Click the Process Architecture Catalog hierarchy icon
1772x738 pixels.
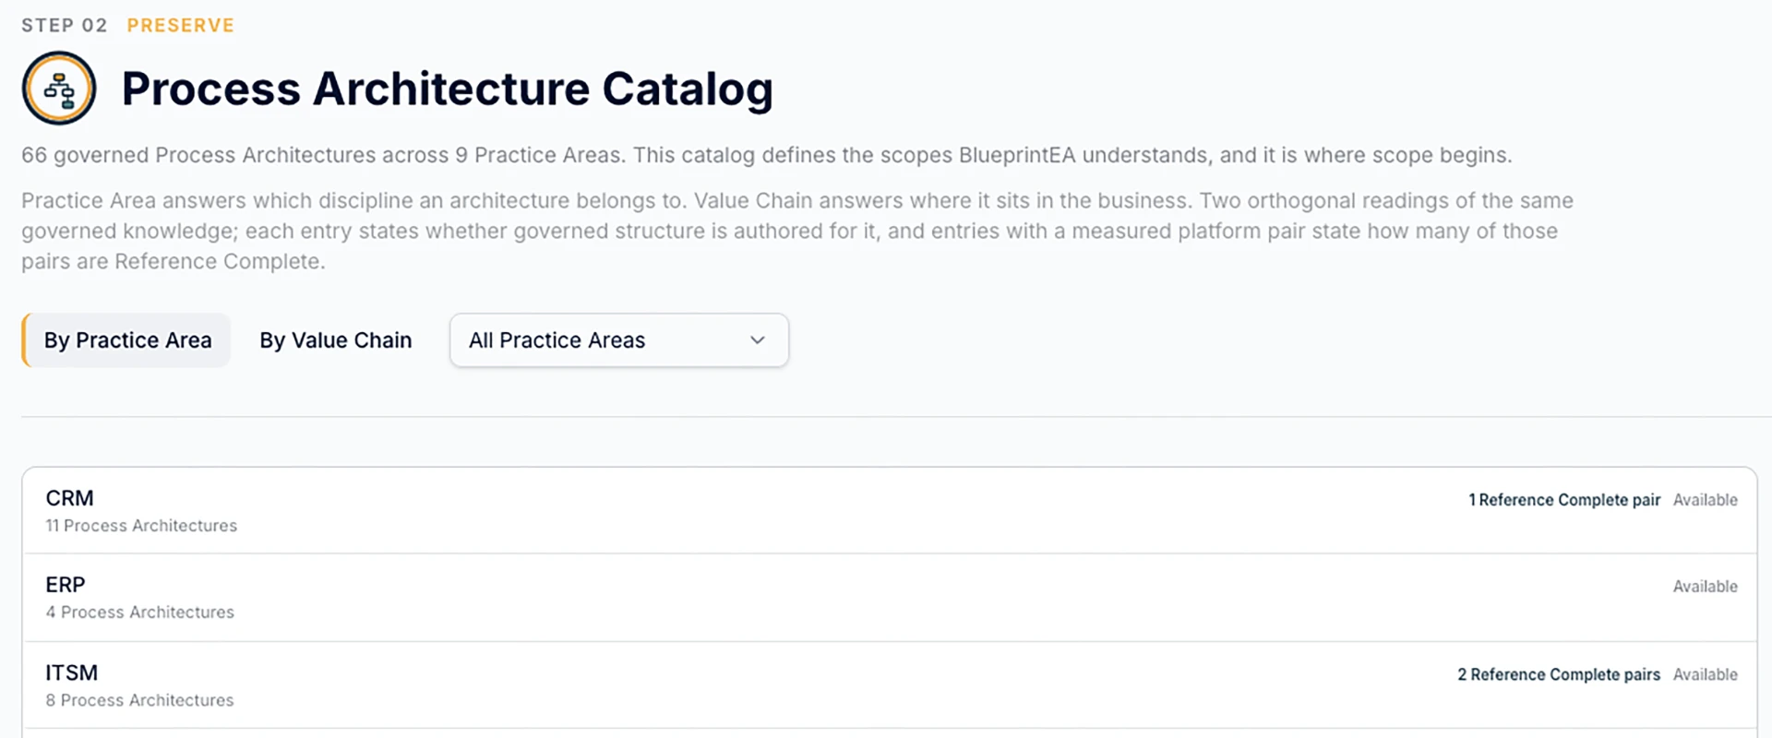point(59,89)
